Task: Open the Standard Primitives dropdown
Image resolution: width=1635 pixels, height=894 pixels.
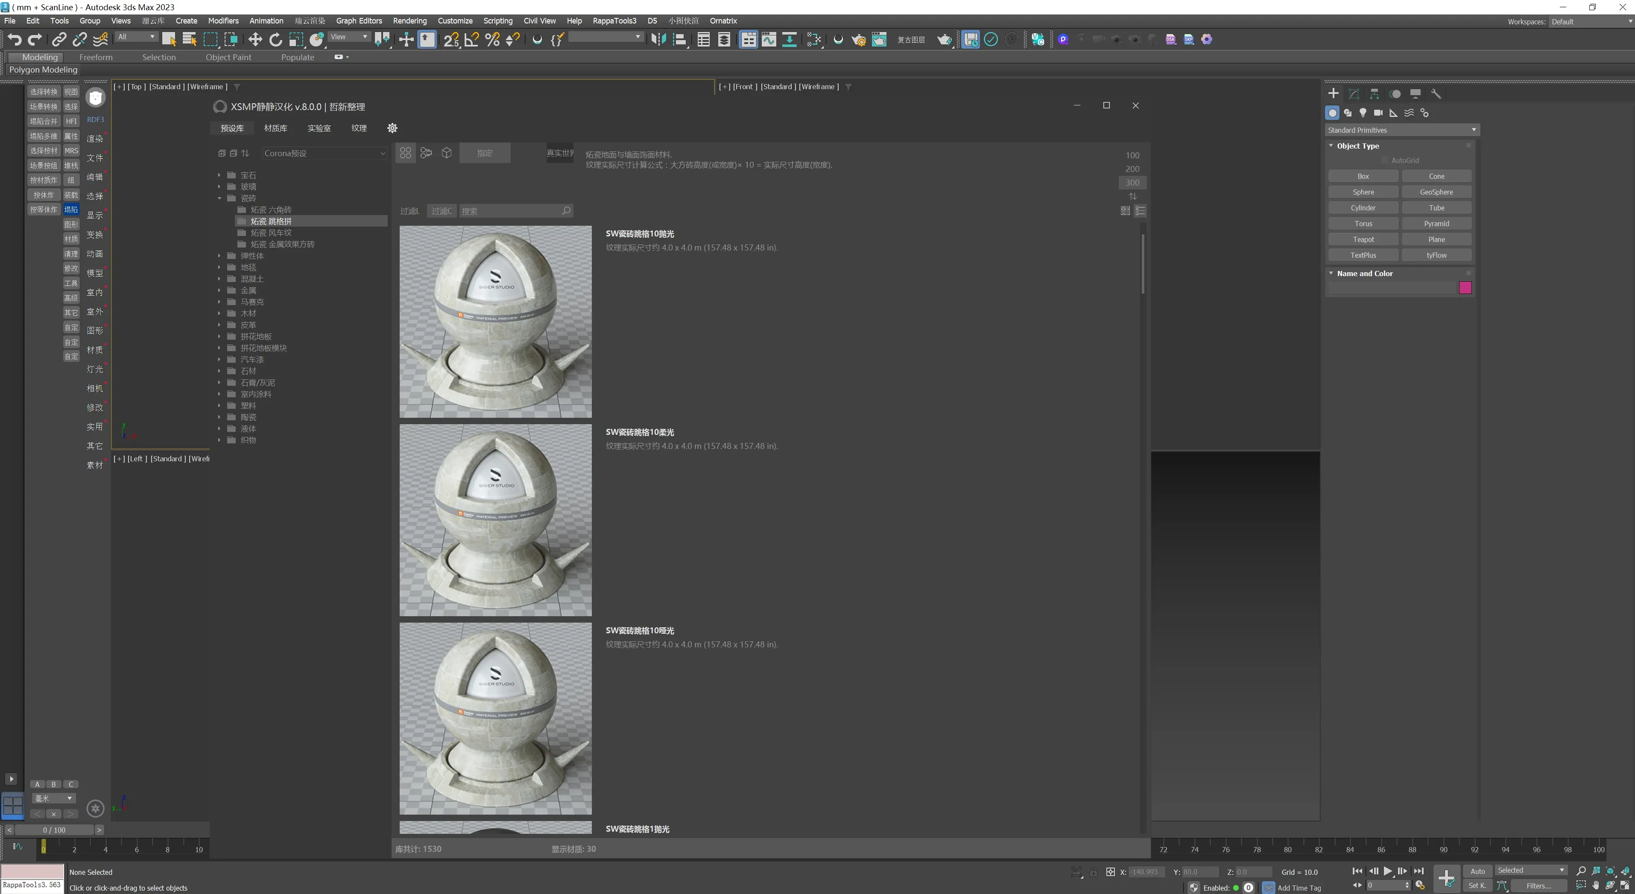Action: point(1402,130)
